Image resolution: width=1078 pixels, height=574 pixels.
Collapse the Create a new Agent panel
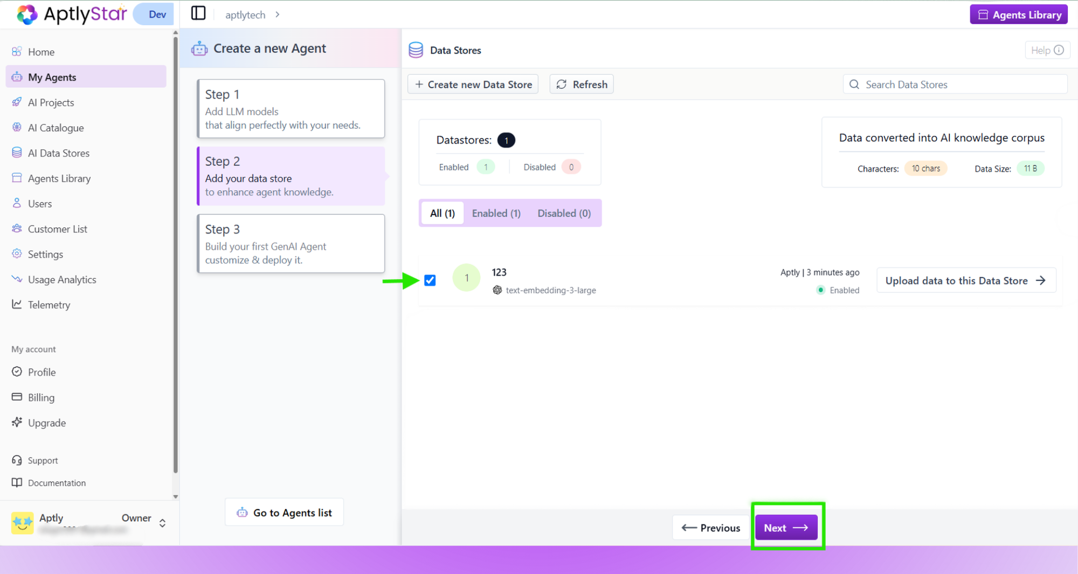click(x=198, y=13)
